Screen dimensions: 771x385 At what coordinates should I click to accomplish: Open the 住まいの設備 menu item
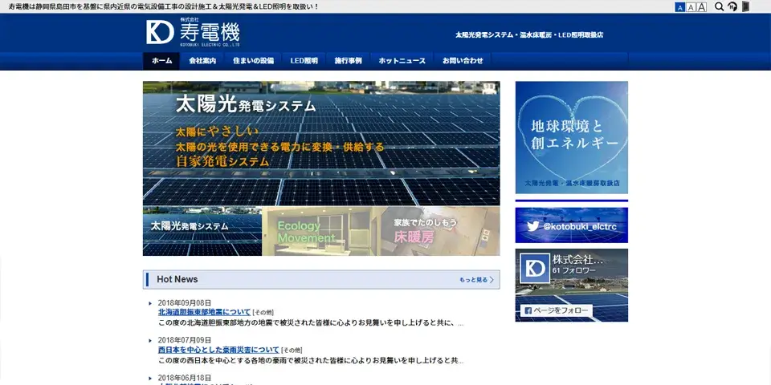click(x=253, y=61)
